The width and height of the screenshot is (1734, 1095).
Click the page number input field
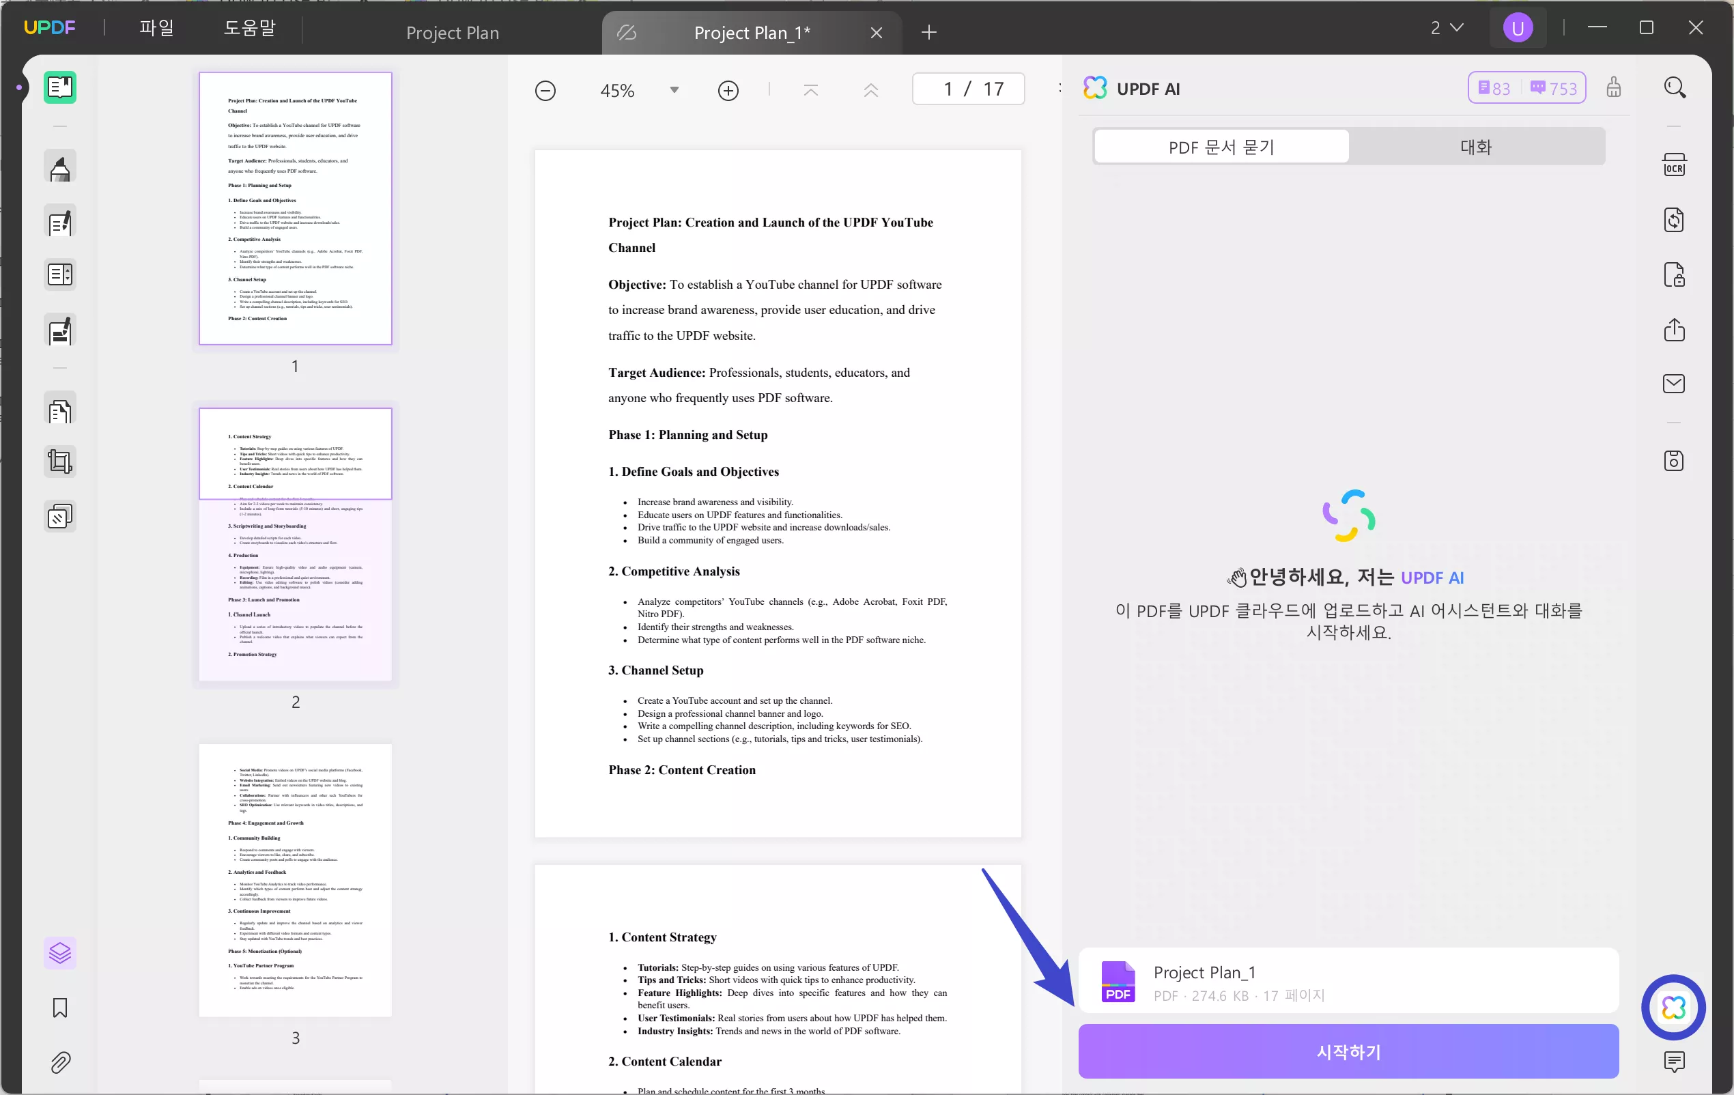[x=968, y=89]
